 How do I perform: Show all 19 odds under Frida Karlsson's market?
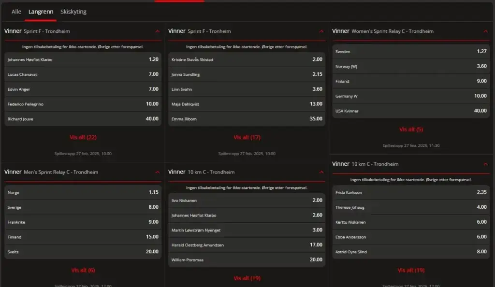coord(411,270)
